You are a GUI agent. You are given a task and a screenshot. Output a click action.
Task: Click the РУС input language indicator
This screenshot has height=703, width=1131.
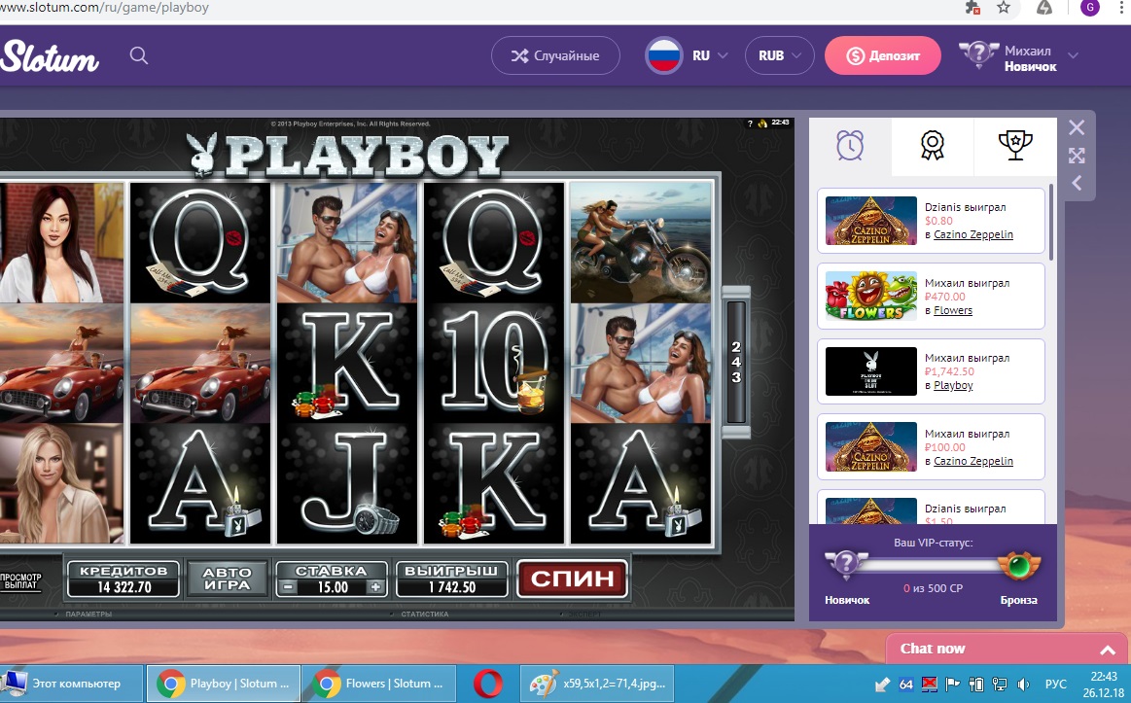click(1056, 684)
